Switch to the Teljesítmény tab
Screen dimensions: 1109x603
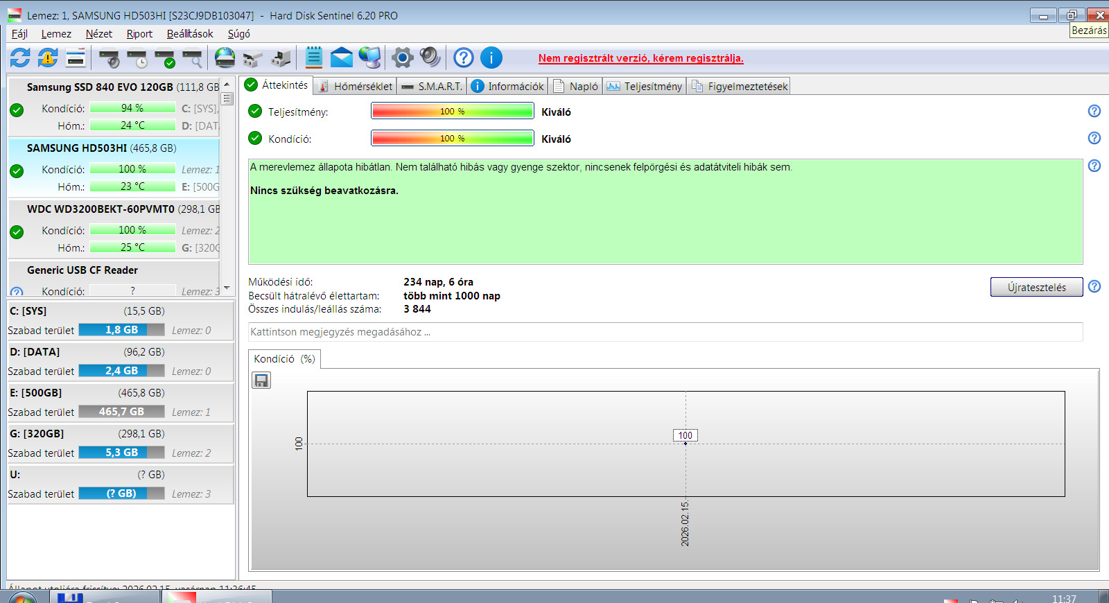(645, 86)
